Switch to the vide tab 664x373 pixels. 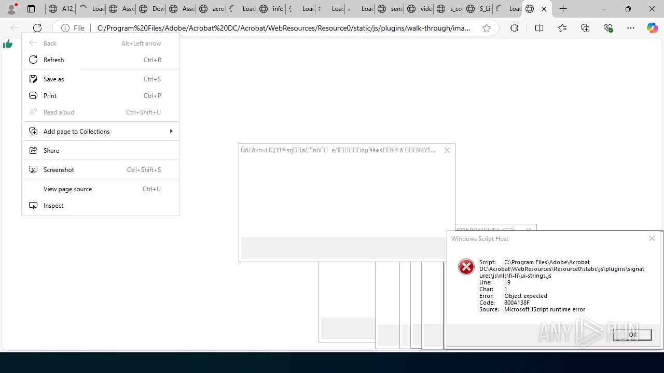pyautogui.click(x=420, y=9)
